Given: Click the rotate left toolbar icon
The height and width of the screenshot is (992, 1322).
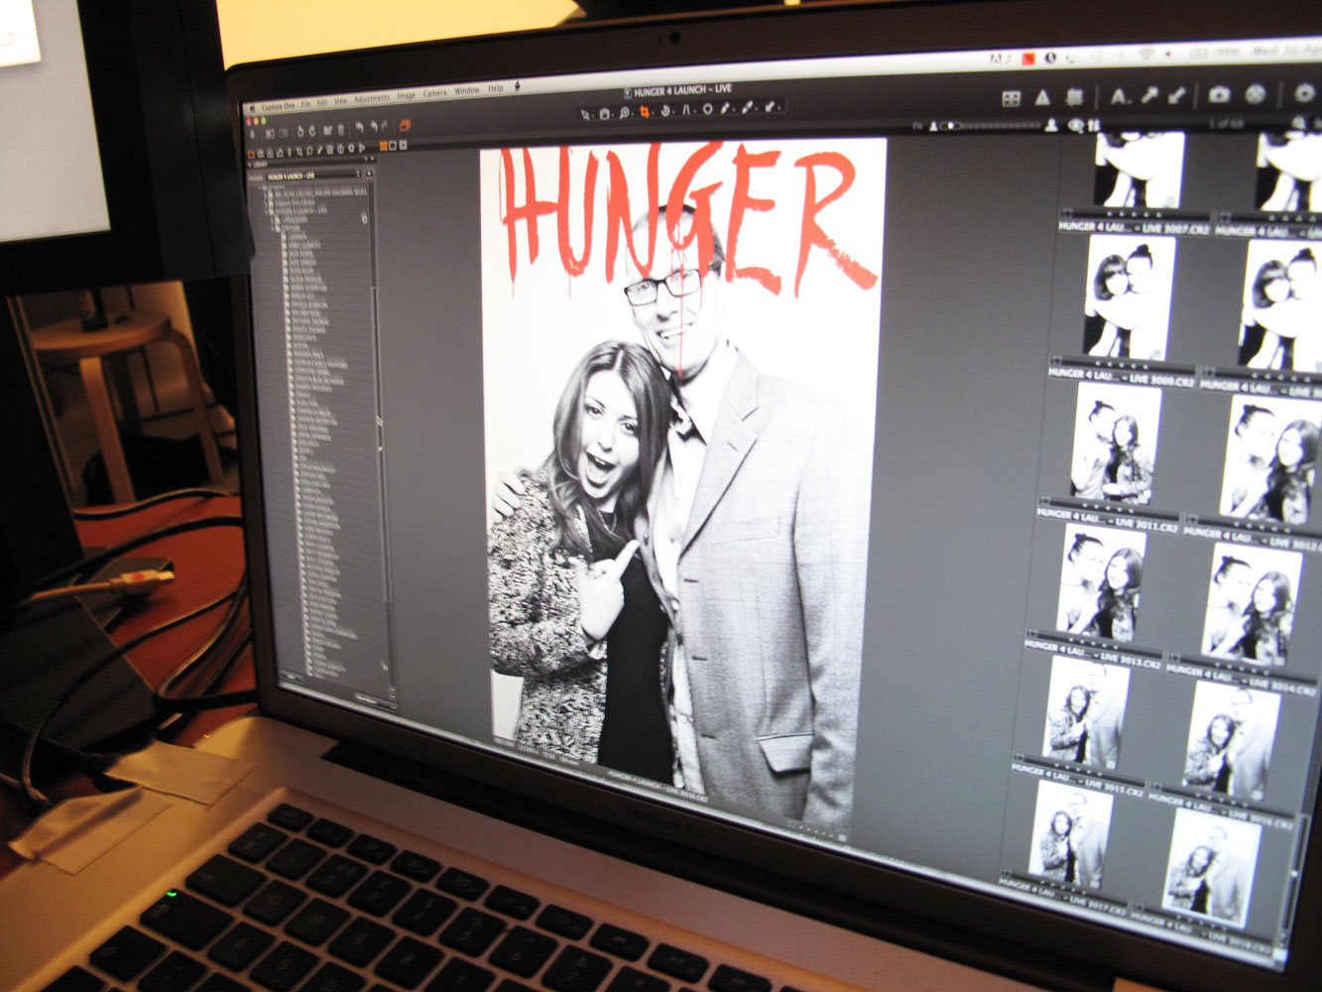Looking at the screenshot, I should 300,131.
